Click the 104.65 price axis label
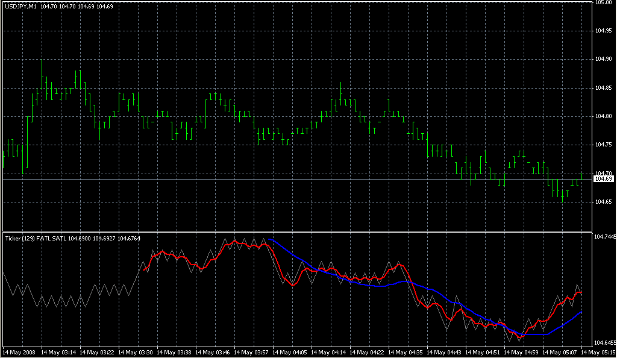The height and width of the screenshot is (358, 617). coord(603,201)
